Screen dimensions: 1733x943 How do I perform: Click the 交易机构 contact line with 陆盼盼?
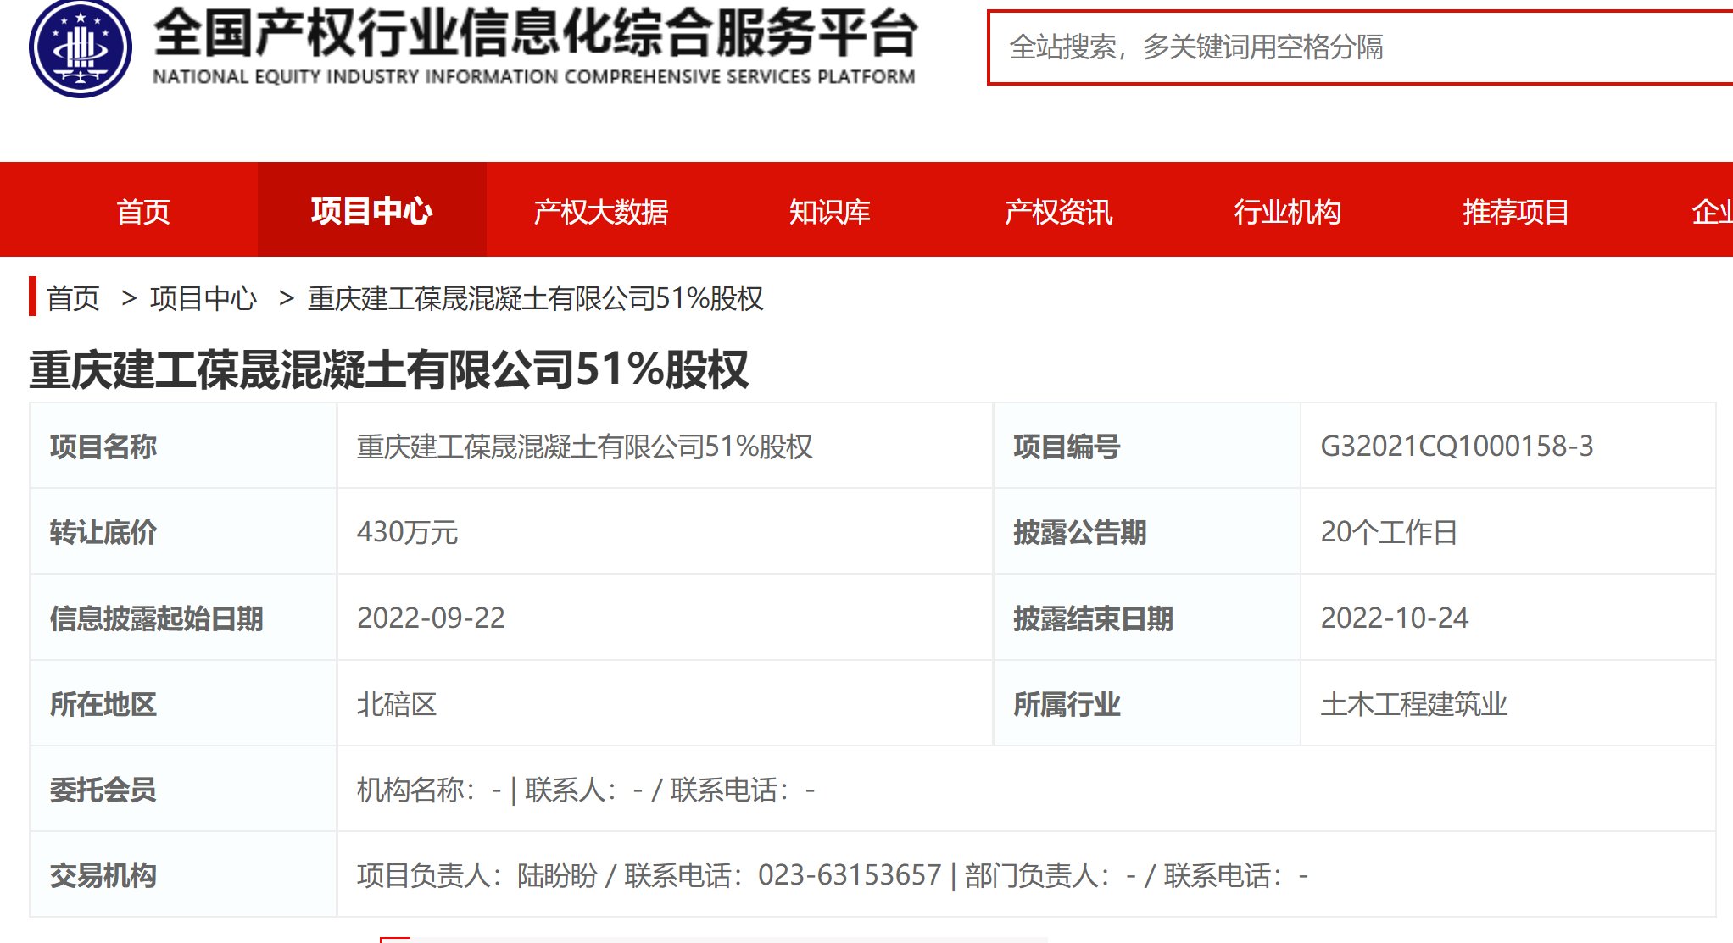832,875
